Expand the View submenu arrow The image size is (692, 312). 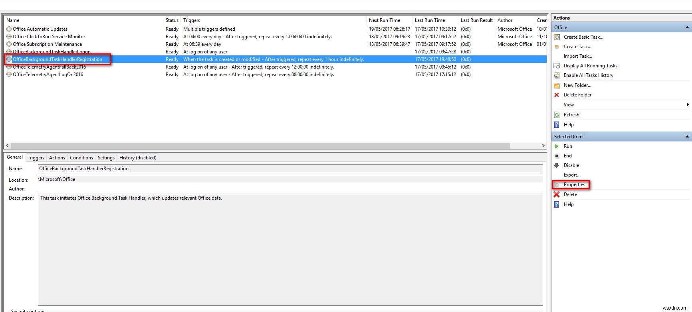pyautogui.click(x=687, y=105)
